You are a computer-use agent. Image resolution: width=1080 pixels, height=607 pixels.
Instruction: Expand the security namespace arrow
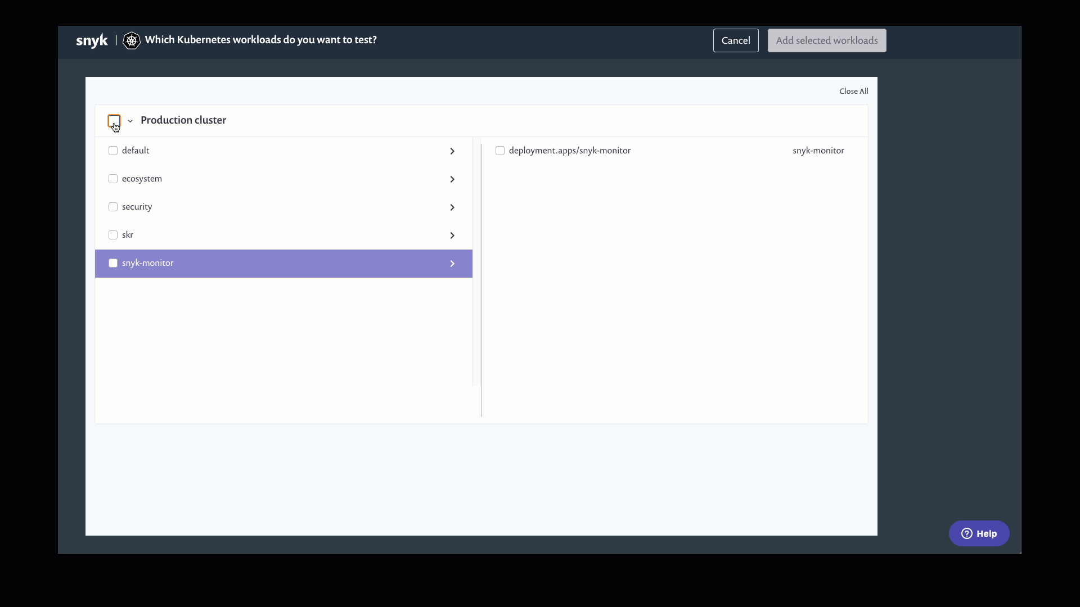pos(452,207)
